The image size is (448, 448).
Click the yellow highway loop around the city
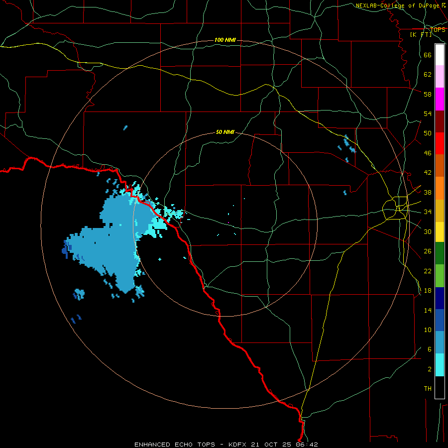[x=395, y=208]
